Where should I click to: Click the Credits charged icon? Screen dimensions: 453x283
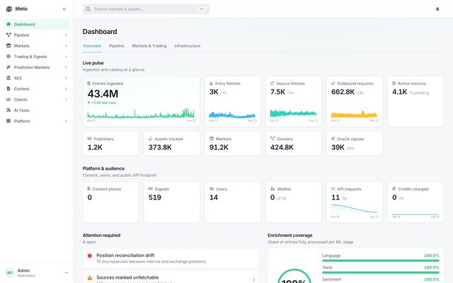click(x=394, y=189)
